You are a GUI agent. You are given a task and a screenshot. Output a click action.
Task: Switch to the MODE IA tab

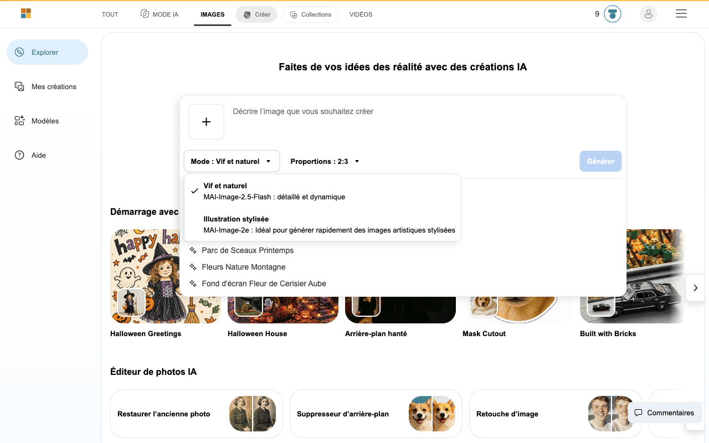coord(160,14)
